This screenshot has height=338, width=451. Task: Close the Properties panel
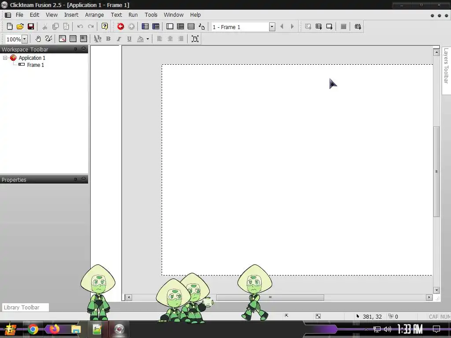tap(83, 179)
